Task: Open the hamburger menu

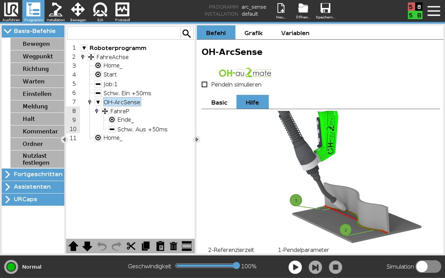Action: [434, 11]
